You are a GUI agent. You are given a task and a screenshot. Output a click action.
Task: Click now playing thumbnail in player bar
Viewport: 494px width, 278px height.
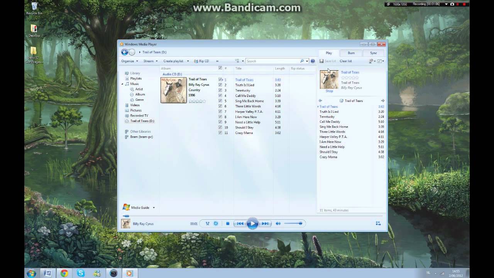(x=126, y=224)
